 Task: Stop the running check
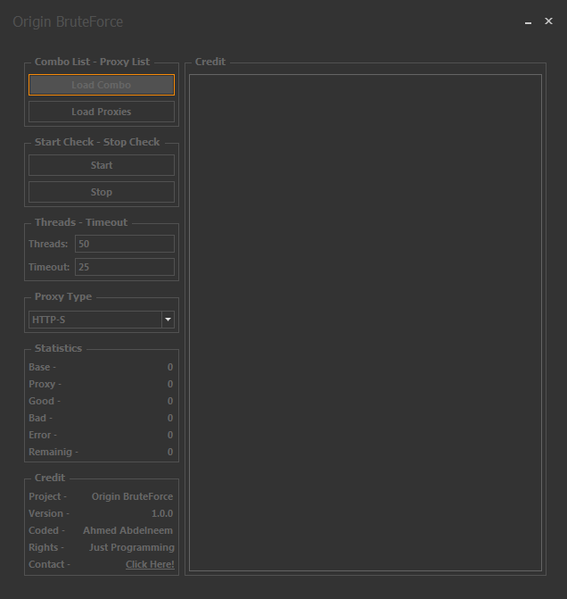point(102,192)
